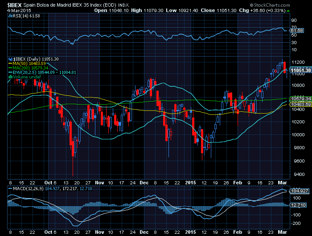The width and height of the screenshot is (312, 236).
Task: Click 'Nov' on the price panel date axis
Action: pos(99,183)
